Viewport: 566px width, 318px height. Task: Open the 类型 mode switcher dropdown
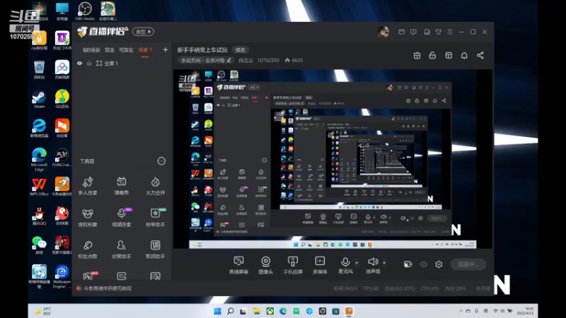[143, 32]
